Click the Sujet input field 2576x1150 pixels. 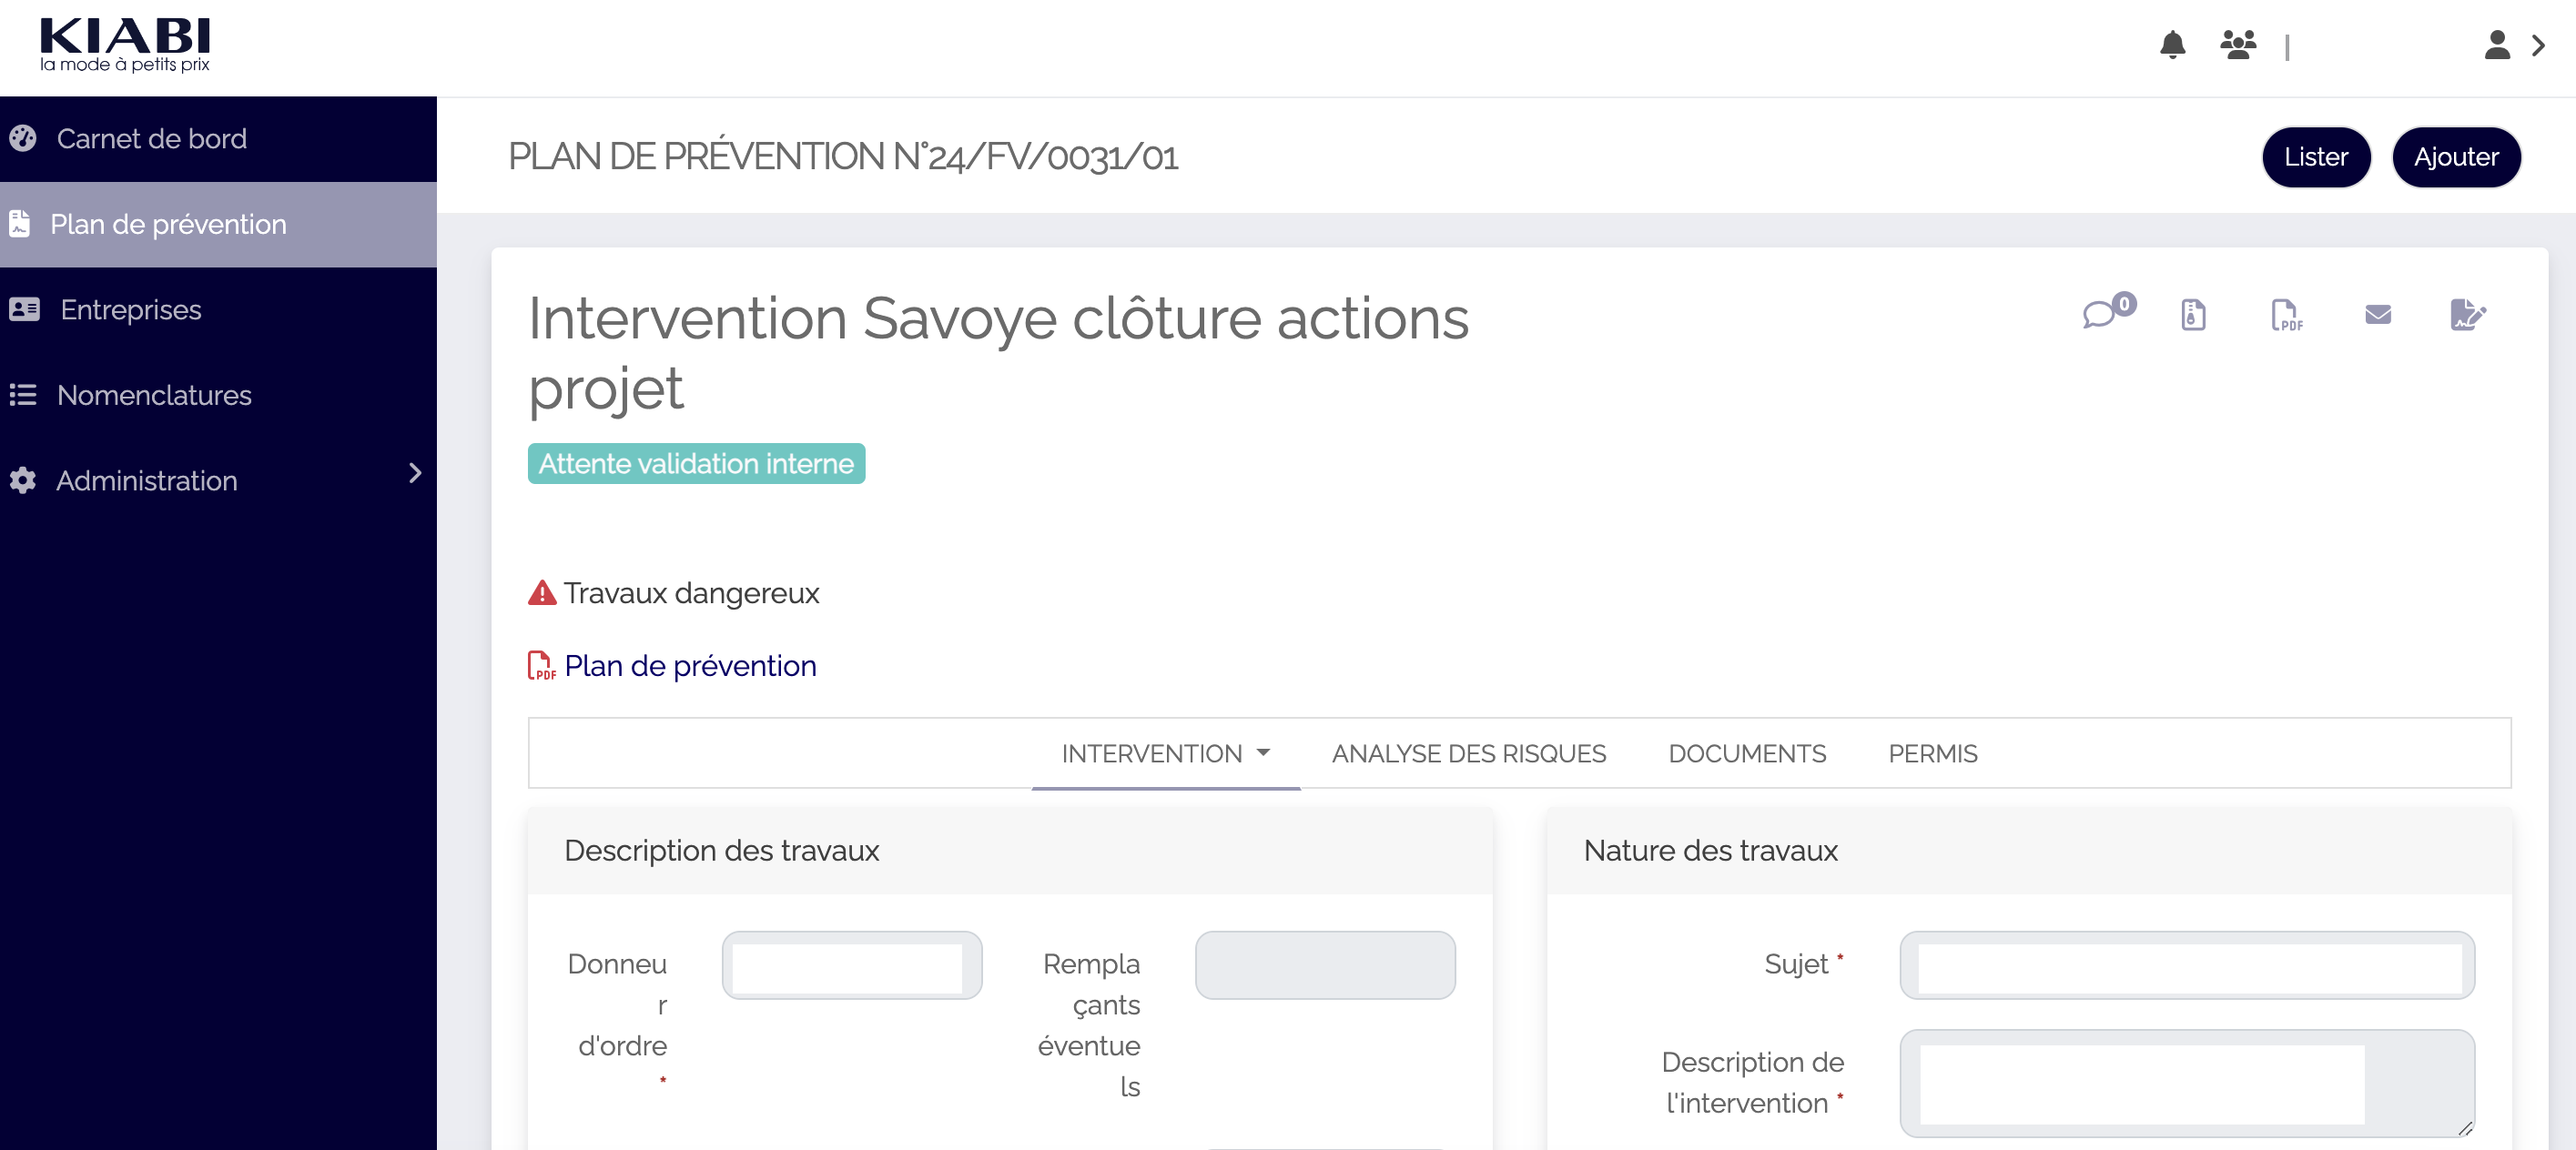tap(2187, 965)
